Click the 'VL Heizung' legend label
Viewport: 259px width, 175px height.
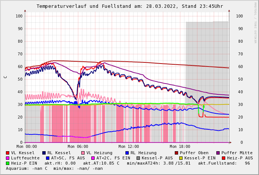click(x=99, y=153)
